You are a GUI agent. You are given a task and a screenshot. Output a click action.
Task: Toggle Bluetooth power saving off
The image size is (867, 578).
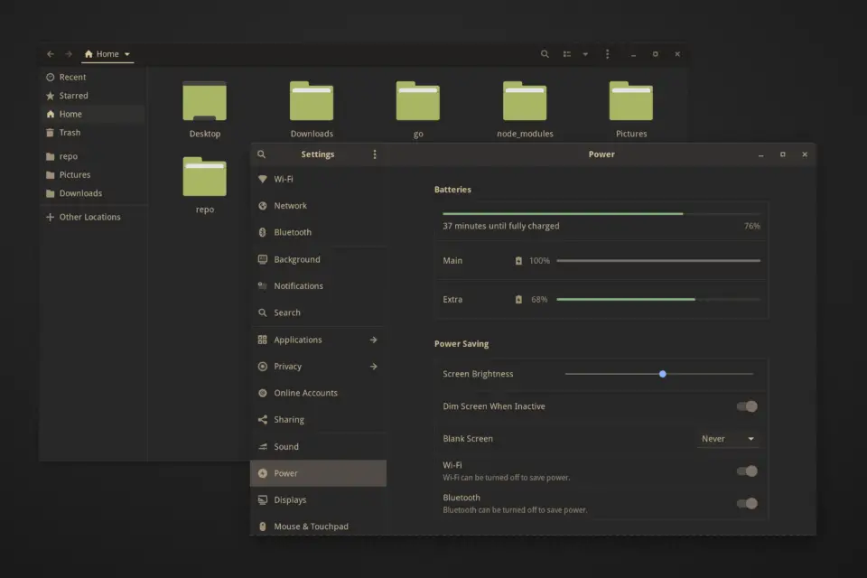(747, 503)
